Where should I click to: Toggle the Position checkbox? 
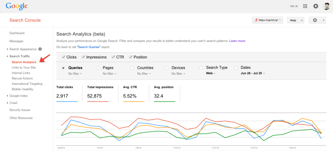(131, 57)
